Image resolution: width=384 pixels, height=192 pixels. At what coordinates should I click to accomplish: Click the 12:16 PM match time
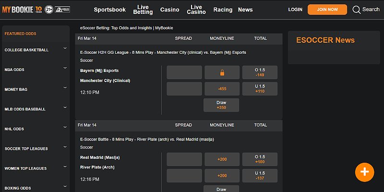point(90,179)
